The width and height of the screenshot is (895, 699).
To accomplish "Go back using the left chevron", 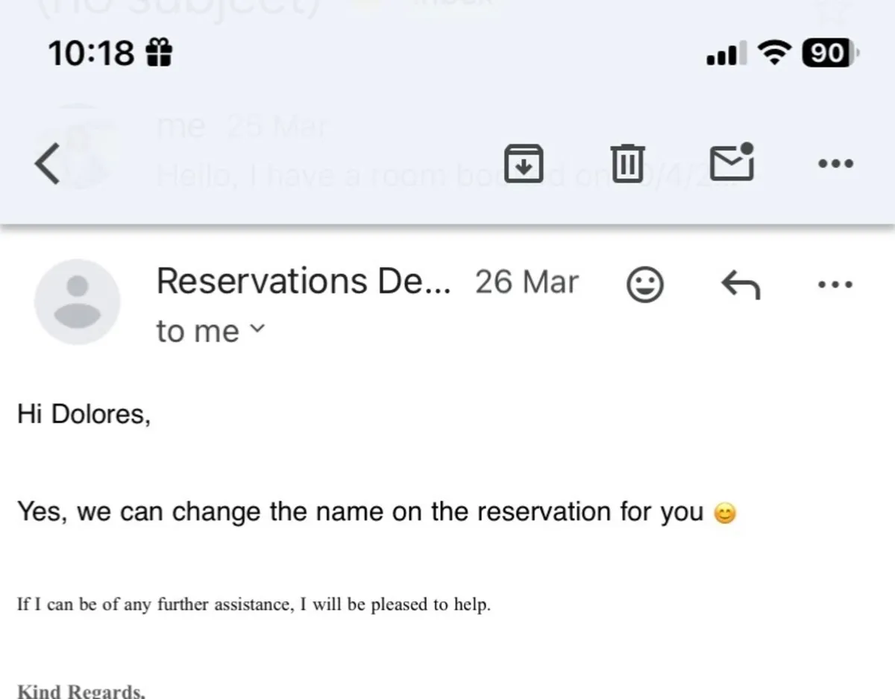I will click(x=47, y=164).
